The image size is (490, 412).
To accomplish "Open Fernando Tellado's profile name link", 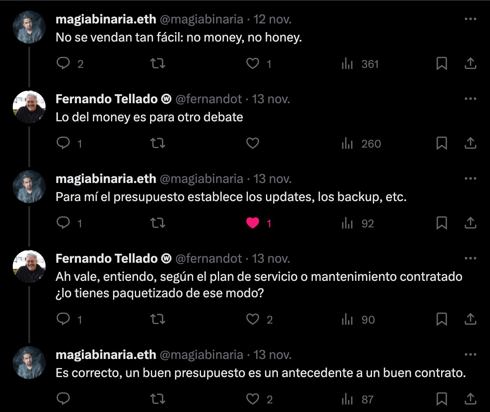I will 106,99.
